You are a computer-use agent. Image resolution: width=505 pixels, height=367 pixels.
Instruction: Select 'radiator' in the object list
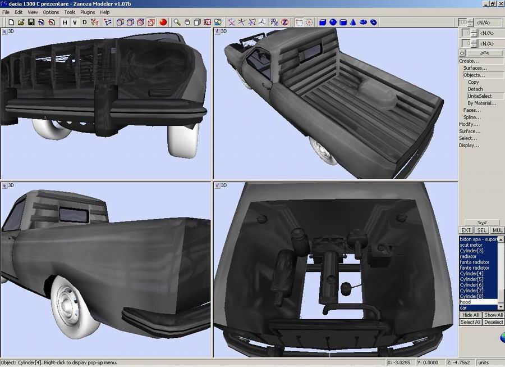[x=478, y=256]
